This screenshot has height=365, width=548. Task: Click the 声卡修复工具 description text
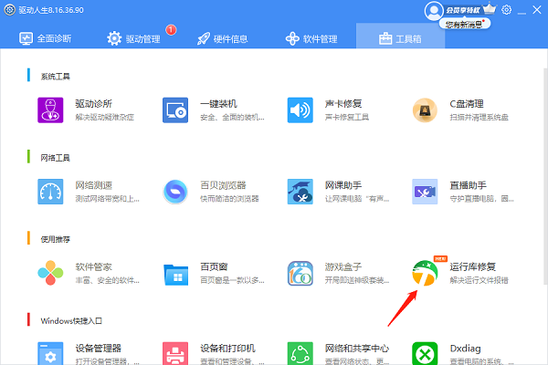(347, 117)
